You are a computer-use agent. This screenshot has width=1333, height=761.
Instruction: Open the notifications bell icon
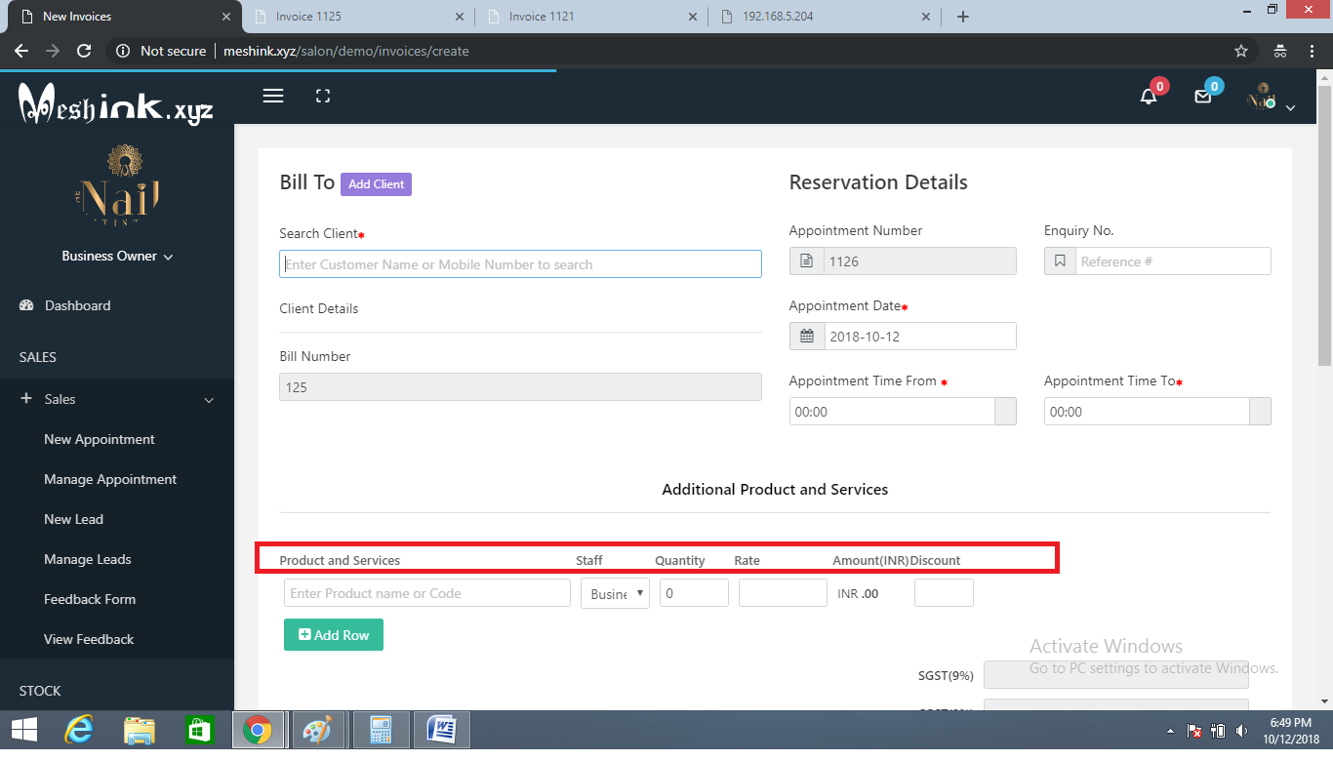[1149, 97]
